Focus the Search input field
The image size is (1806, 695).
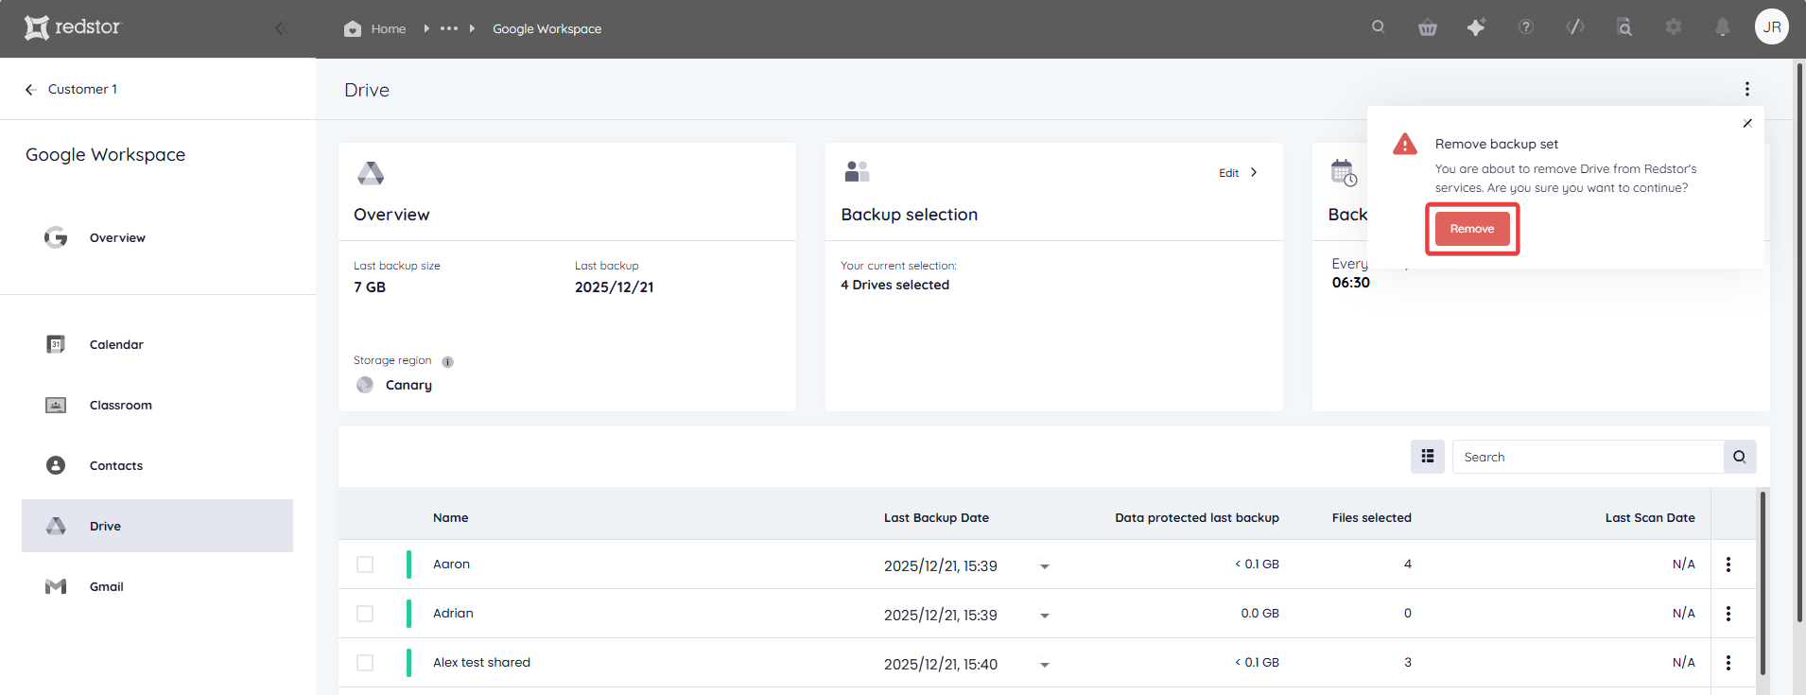[x=1588, y=457]
